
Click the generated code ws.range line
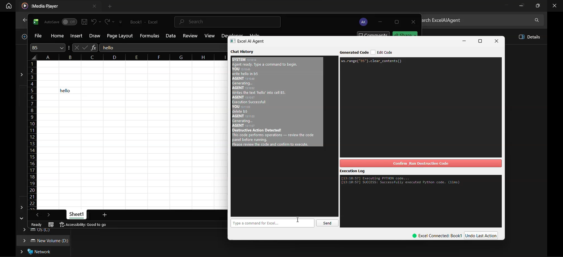(x=371, y=61)
